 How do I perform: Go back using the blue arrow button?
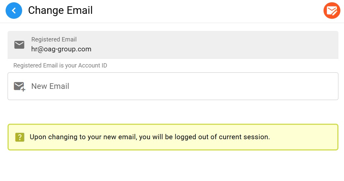14,11
